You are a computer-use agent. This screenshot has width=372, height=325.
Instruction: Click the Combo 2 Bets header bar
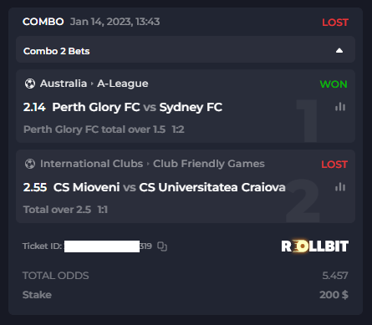[x=186, y=49]
